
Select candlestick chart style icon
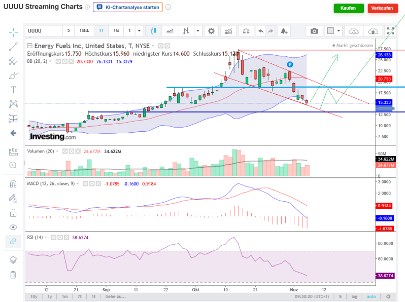click(153, 31)
